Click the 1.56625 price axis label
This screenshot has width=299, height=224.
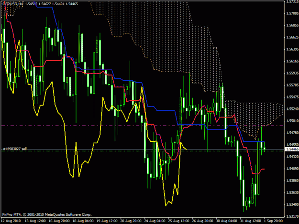pyautogui.click(x=292, y=37)
